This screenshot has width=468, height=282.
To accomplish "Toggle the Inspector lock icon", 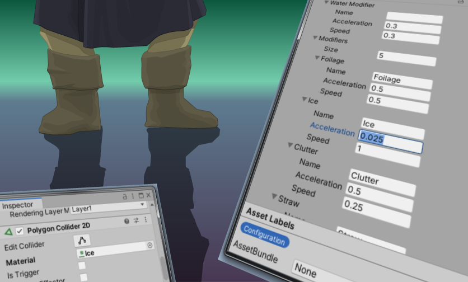I will (125, 197).
